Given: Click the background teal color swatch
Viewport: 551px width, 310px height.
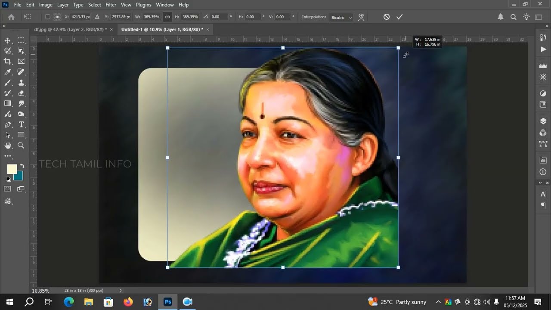Looking at the screenshot, I should pos(19,177).
